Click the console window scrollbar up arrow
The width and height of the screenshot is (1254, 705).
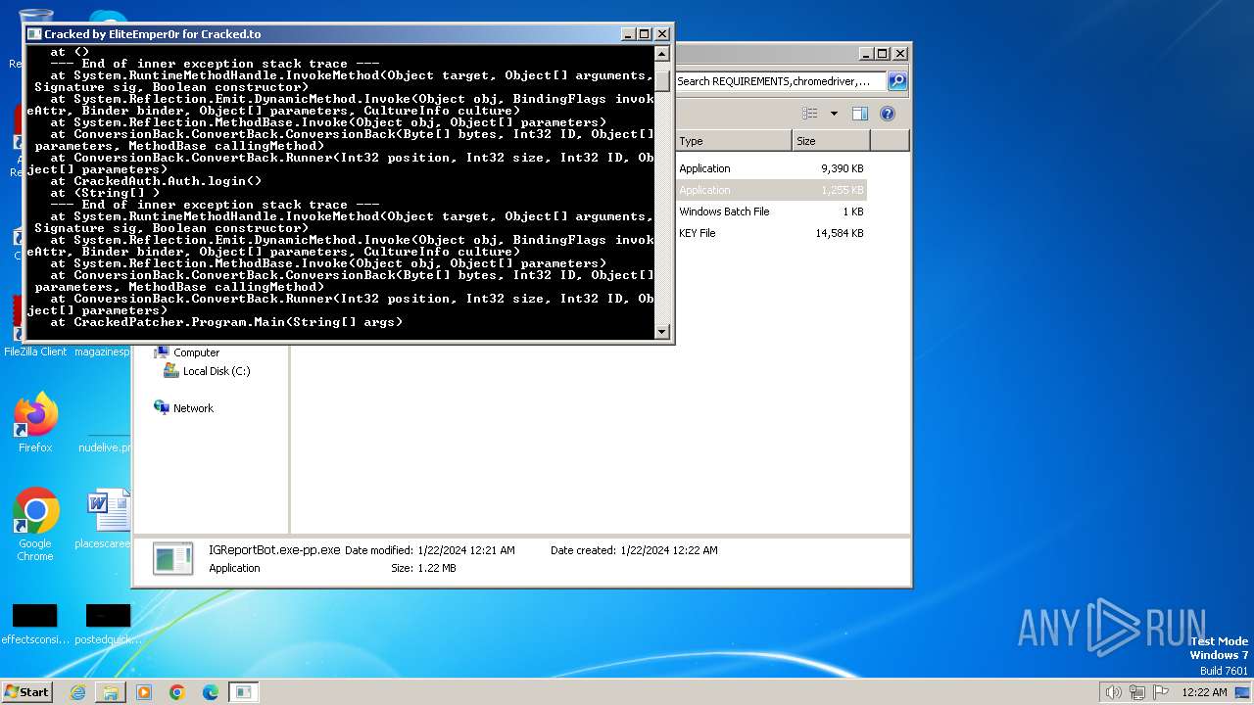point(662,55)
